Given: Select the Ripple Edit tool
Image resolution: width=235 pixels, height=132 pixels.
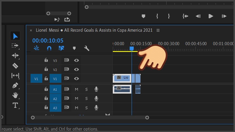Looking at the screenshot, I should (15, 55).
